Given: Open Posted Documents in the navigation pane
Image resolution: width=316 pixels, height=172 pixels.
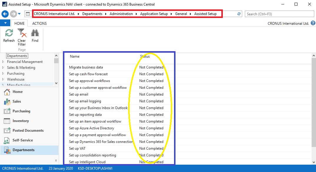Looking at the screenshot, I should click(x=28, y=131).
